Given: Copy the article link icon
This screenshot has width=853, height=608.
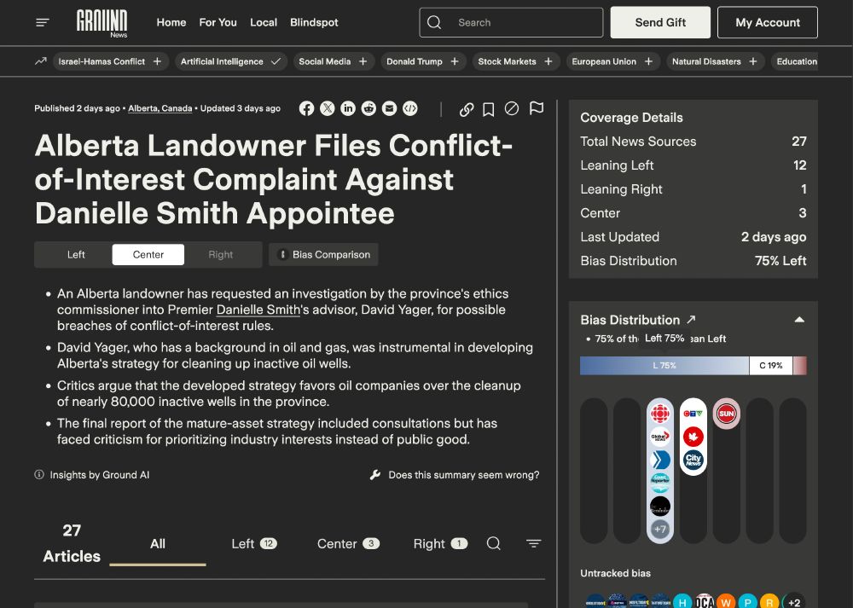Looking at the screenshot, I should coord(467,109).
